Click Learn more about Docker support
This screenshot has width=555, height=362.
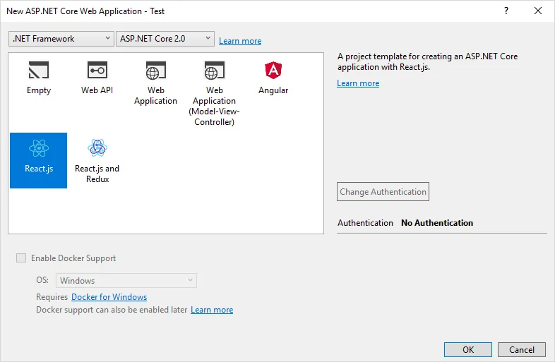(x=212, y=310)
